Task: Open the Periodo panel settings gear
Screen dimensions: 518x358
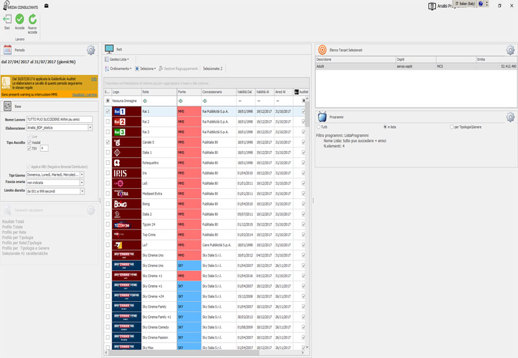Action: (91, 50)
